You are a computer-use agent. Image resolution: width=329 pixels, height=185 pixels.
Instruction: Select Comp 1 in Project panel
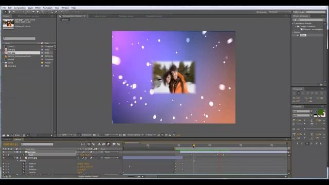[x=11, y=47]
